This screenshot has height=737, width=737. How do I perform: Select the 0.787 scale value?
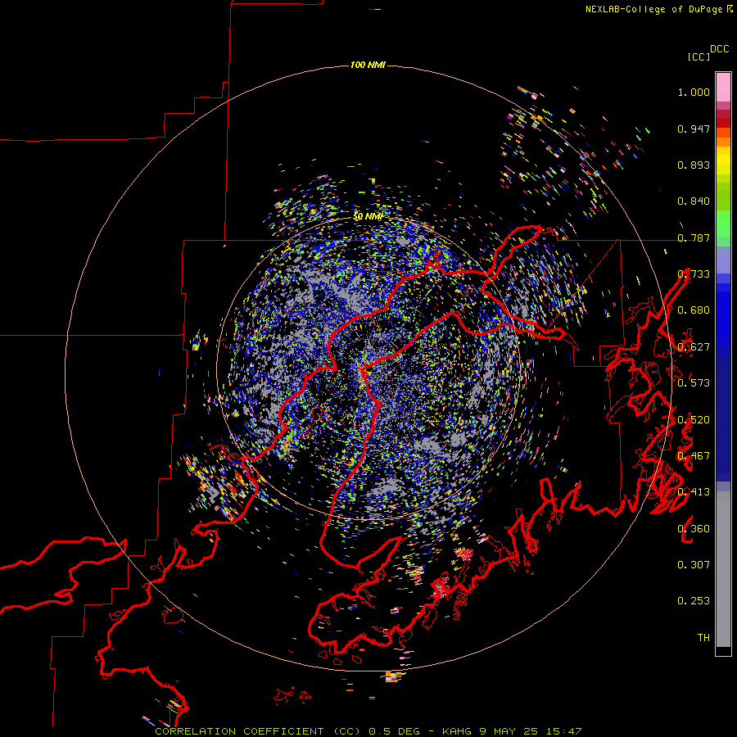(694, 237)
